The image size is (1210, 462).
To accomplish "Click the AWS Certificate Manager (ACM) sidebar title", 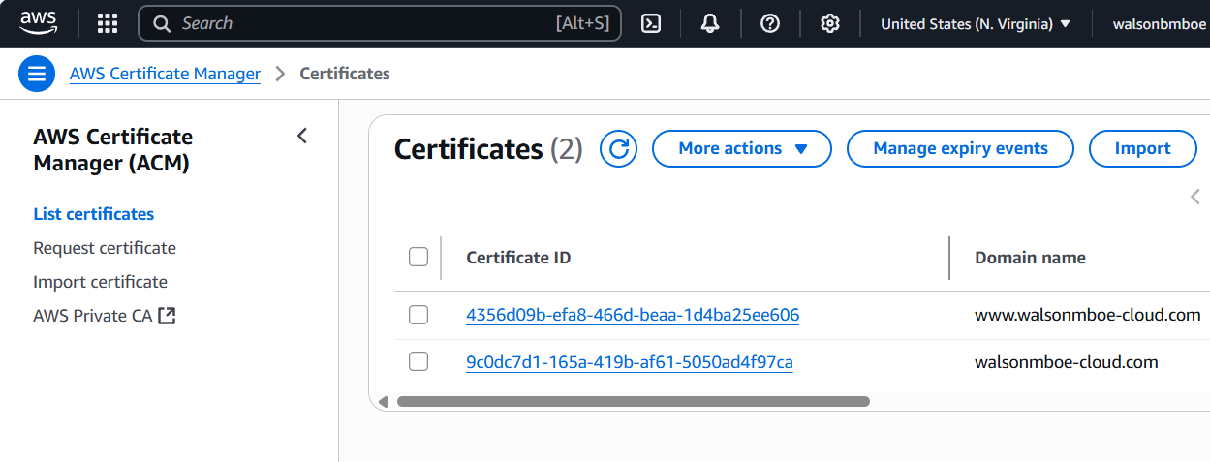I will [x=113, y=150].
